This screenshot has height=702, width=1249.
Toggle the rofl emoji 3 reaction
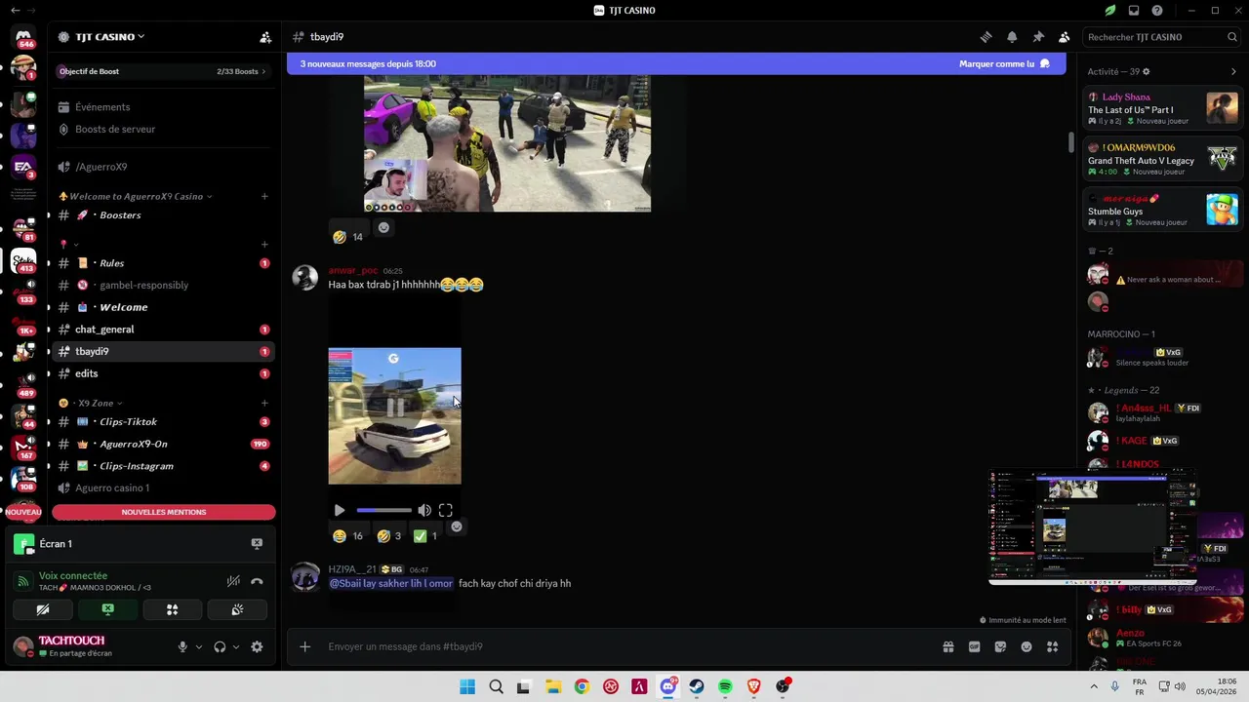389,535
